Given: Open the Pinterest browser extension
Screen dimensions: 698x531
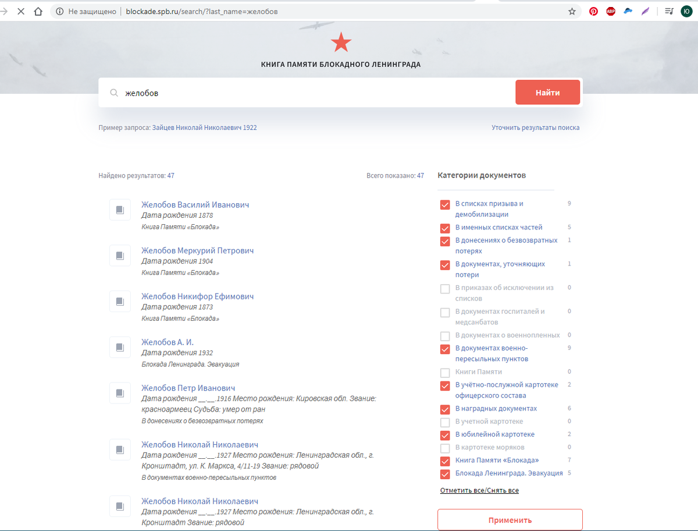Looking at the screenshot, I should point(593,11).
